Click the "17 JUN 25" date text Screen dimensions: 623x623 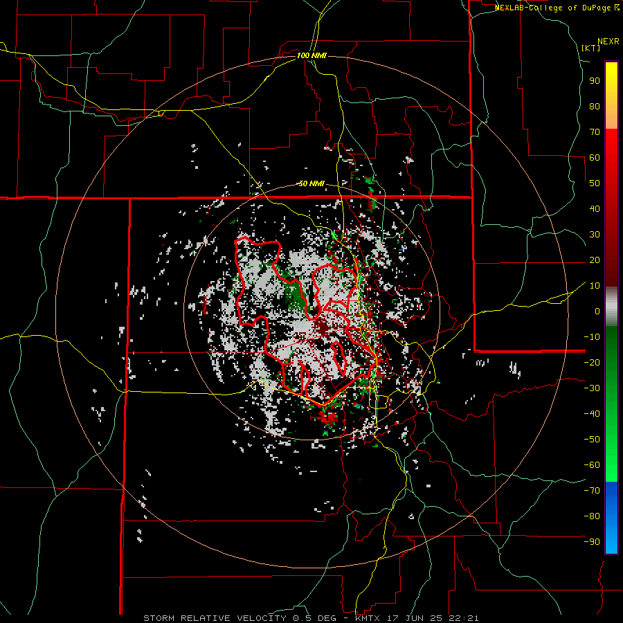(414, 618)
